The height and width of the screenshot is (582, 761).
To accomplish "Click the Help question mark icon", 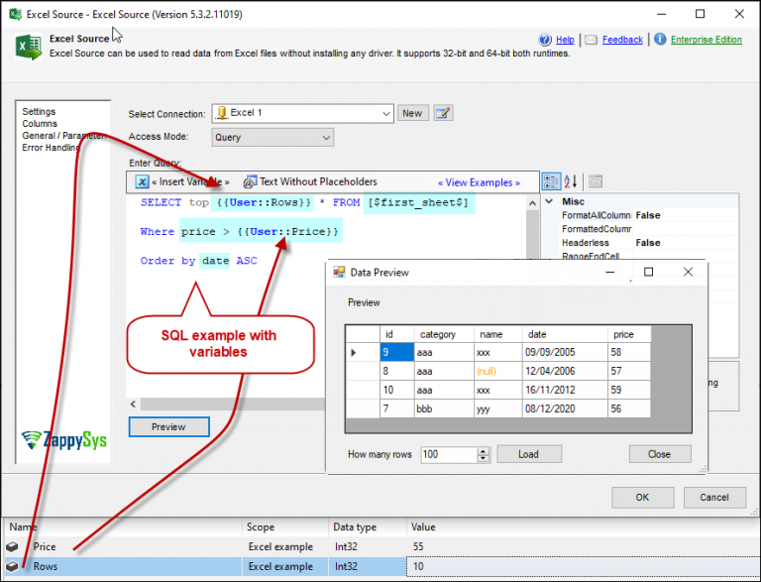I will [x=545, y=40].
